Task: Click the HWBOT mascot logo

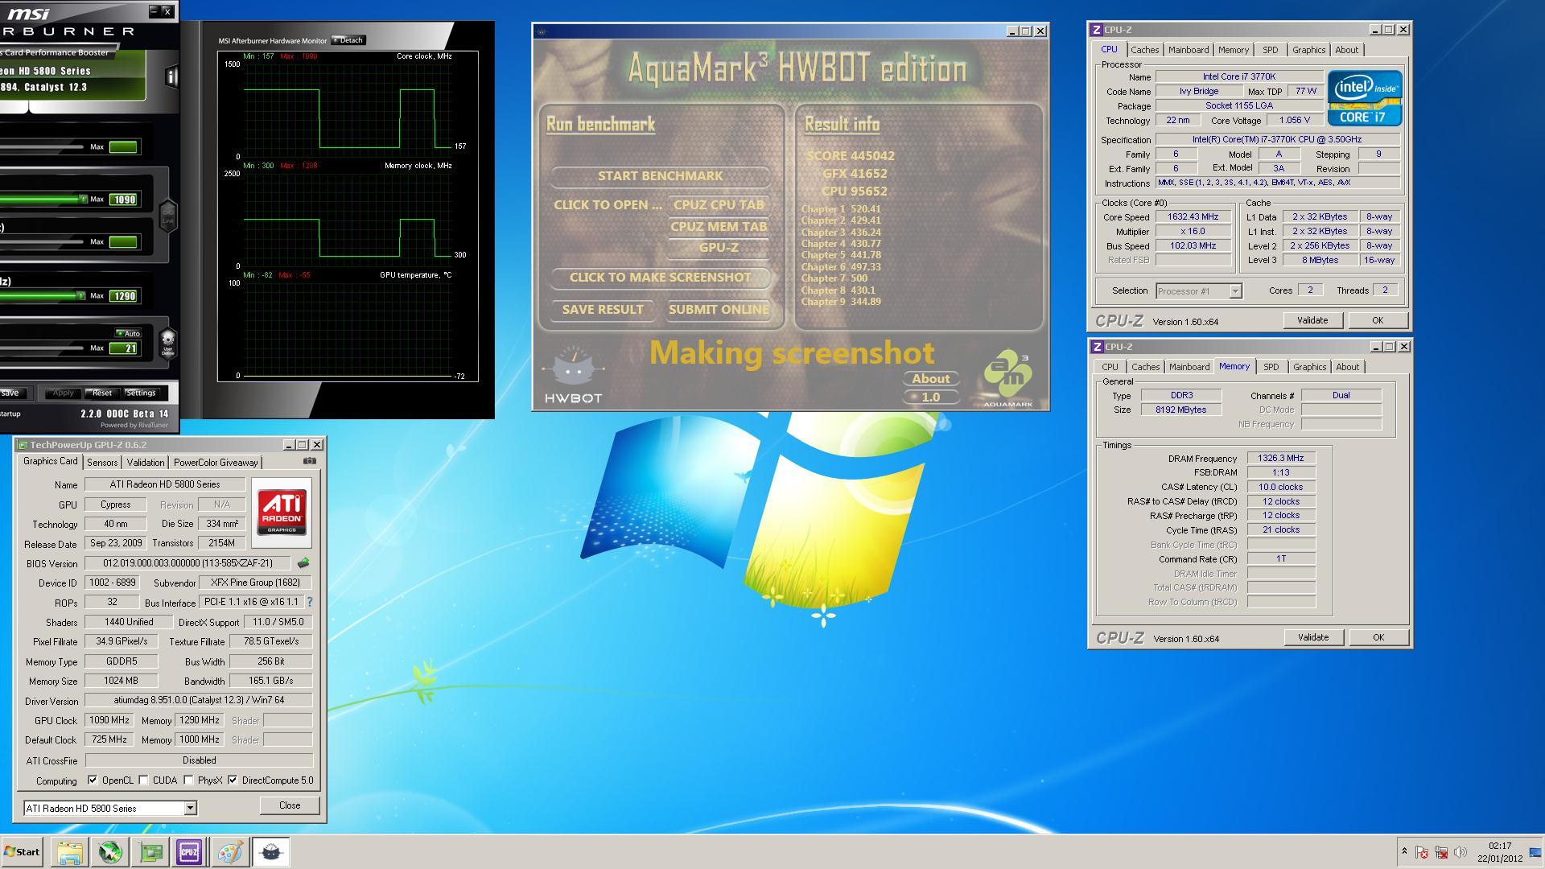Action: click(x=573, y=375)
